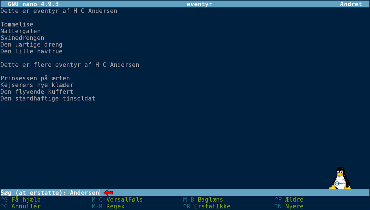Click the red arrow beside the search text

coord(108,193)
